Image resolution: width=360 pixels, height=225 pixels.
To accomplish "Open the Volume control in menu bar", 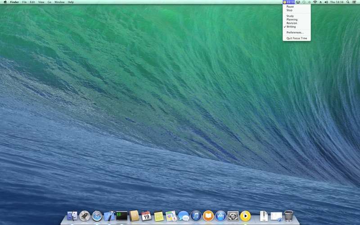I will pyautogui.click(x=326, y=2).
